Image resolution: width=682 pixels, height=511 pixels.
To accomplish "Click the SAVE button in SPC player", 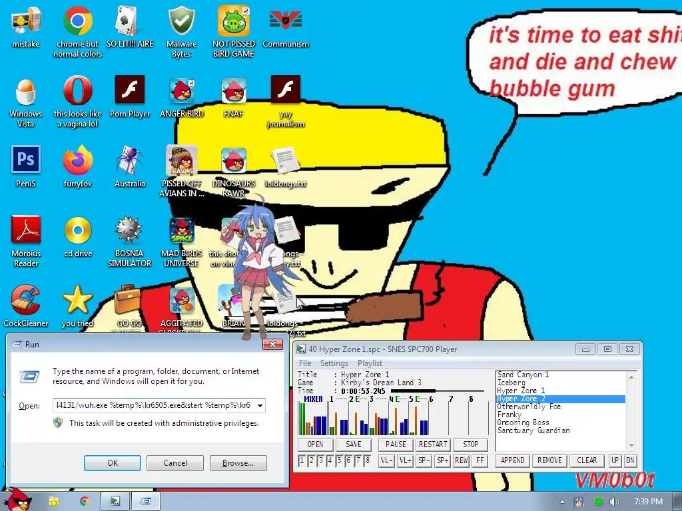I will coord(354,444).
